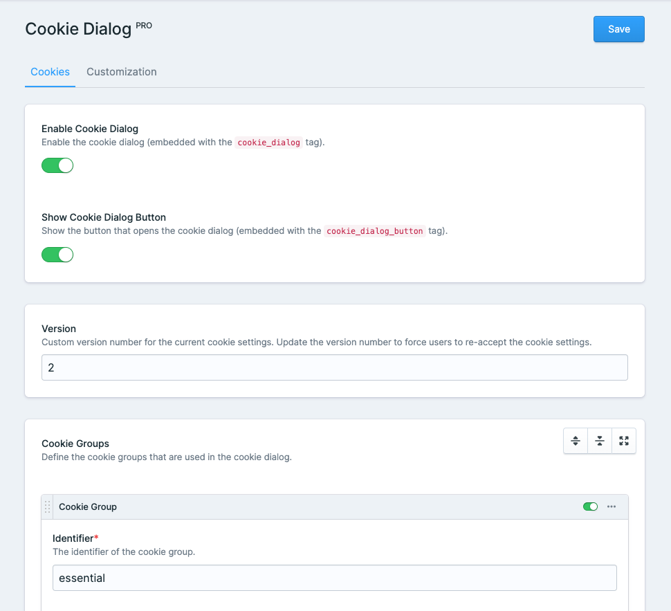Click the expand all sets icon
Image resolution: width=671 pixels, height=611 pixels.
576,441
